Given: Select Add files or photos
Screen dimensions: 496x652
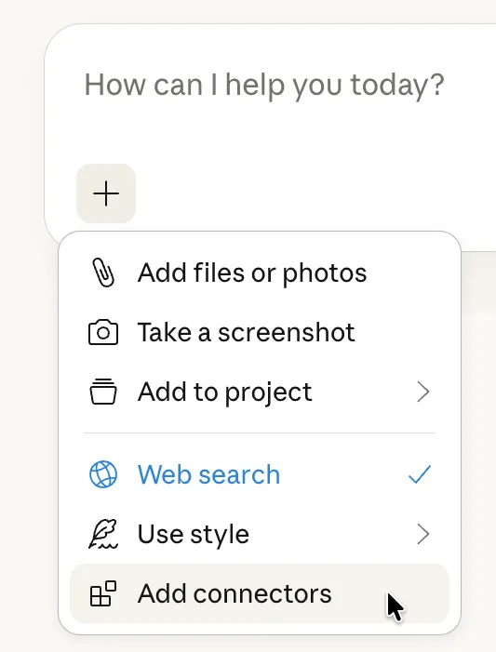Looking at the screenshot, I should pos(260,273).
